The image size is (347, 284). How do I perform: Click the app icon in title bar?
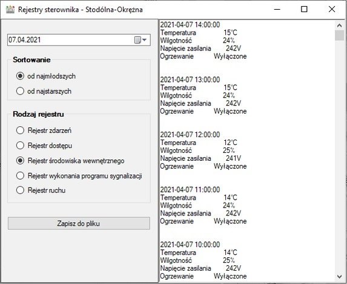point(10,10)
